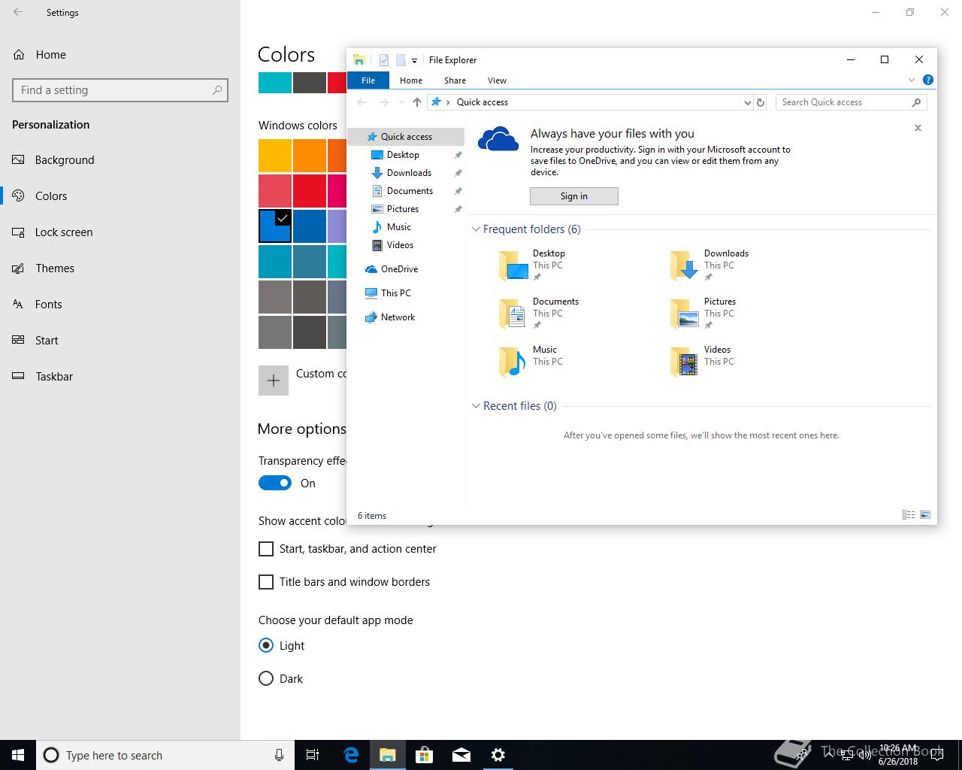Open Settings app from taskbar gear
Image resolution: width=962 pixels, height=770 pixels.
pyautogui.click(x=498, y=755)
